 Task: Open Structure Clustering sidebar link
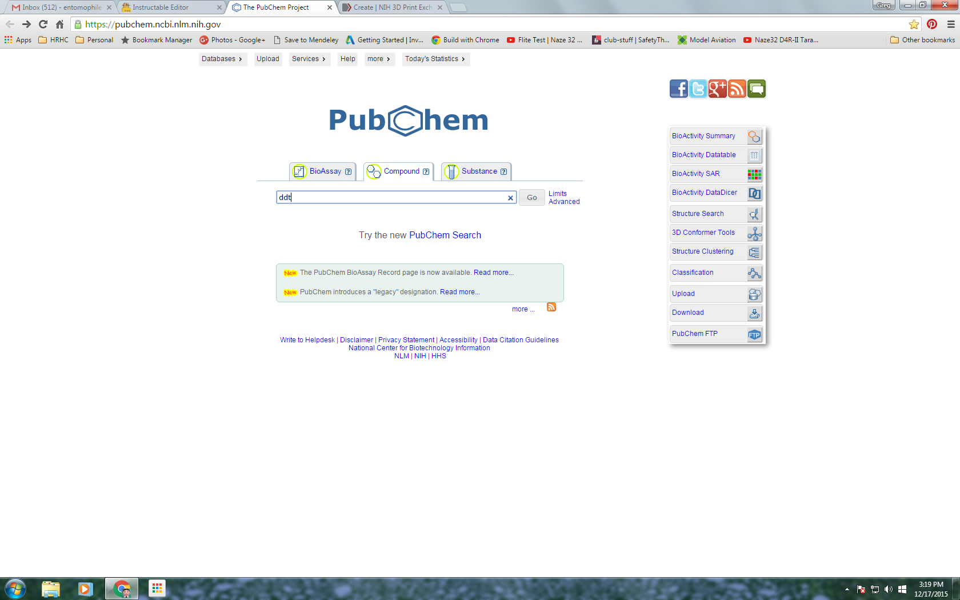(703, 251)
